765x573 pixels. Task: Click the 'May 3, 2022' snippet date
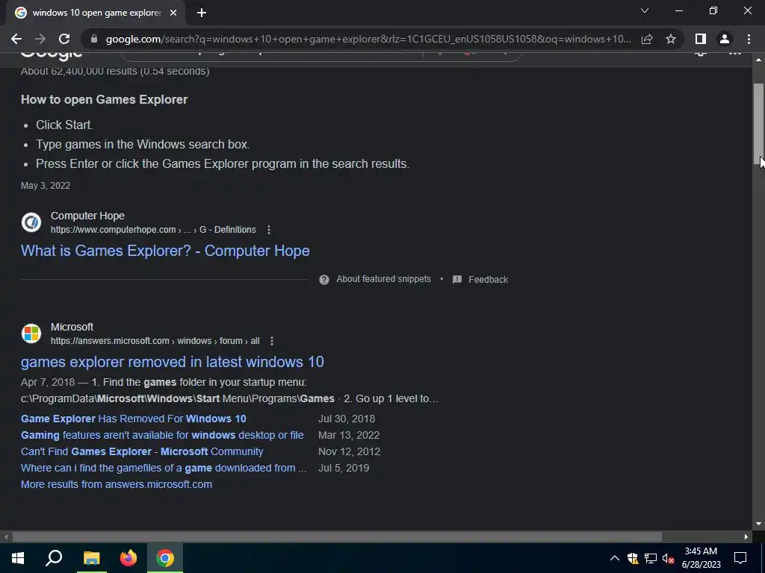coord(46,186)
